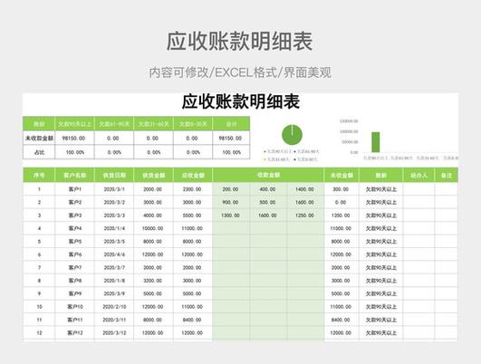The width and height of the screenshot is (481, 364).
Task: Select the 900.00 payment cell in 客户2 row
Action: (x=231, y=203)
